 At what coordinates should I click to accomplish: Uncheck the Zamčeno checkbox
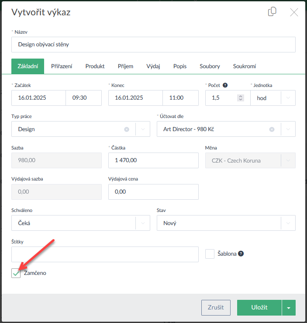click(x=16, y=273)
